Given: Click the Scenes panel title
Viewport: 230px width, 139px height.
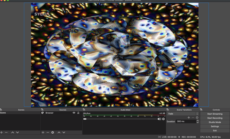Looking at the screenshot, I should [x=21, y=110].
